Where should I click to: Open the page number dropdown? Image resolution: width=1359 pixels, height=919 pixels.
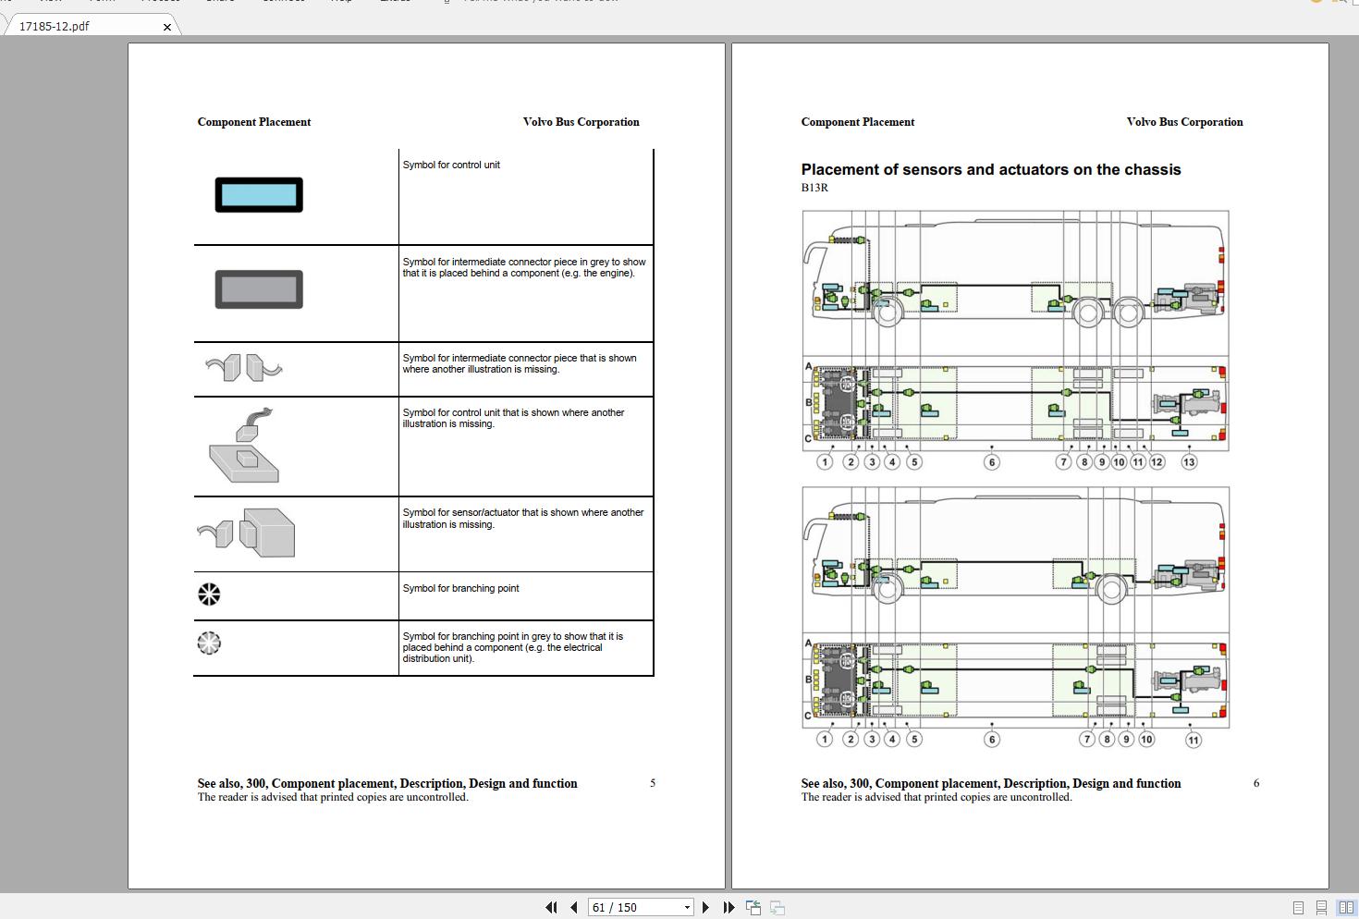point(685,907)
